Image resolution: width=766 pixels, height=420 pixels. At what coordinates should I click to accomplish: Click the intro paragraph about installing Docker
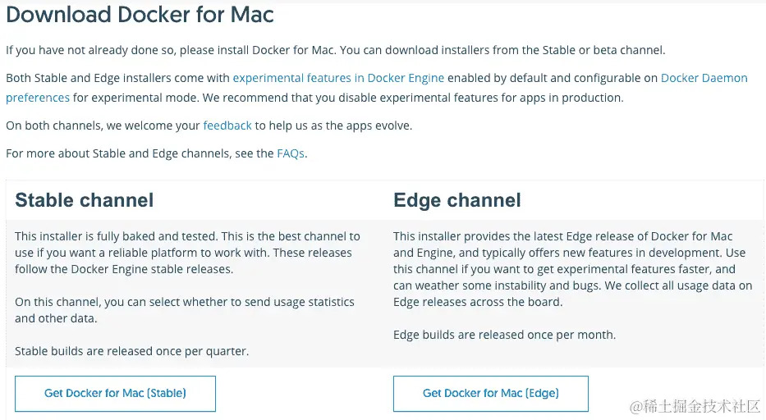coord(334,50)
